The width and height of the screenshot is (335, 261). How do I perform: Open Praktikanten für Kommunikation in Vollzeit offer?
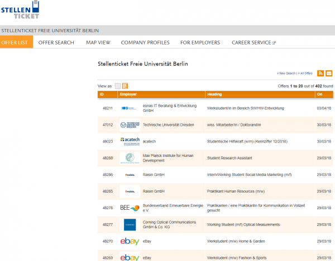click(256, 208)
